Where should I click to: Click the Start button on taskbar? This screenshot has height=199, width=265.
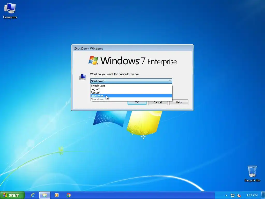[12, 195]
